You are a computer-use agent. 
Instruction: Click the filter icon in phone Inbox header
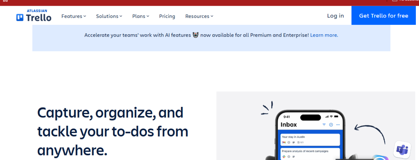coord(324,125)
